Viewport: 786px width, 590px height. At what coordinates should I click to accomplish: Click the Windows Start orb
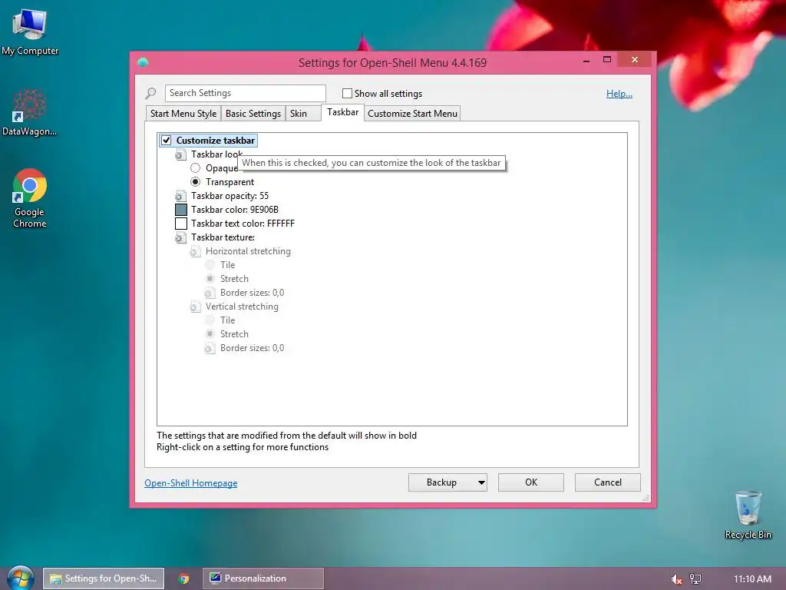coord(21,578)
